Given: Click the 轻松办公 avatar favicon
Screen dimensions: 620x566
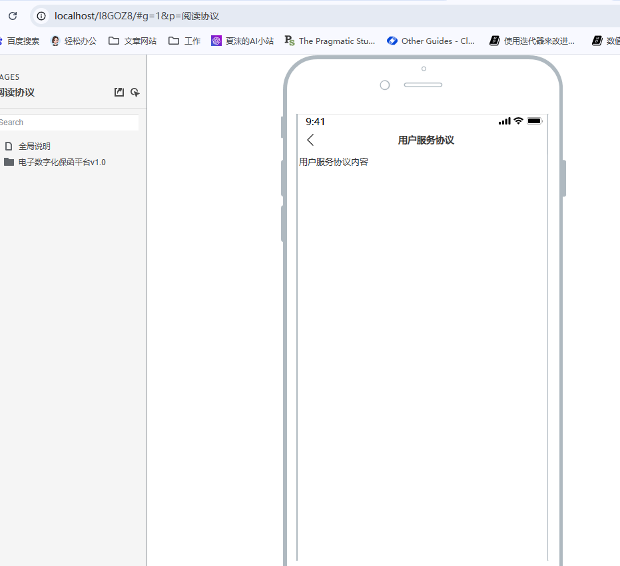Looking at the screenshot, I should pyautogui.click(x=55, y=41).
